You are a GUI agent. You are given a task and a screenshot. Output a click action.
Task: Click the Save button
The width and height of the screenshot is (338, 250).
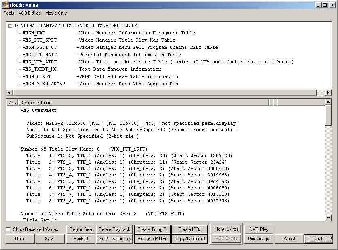pos(50,239)
